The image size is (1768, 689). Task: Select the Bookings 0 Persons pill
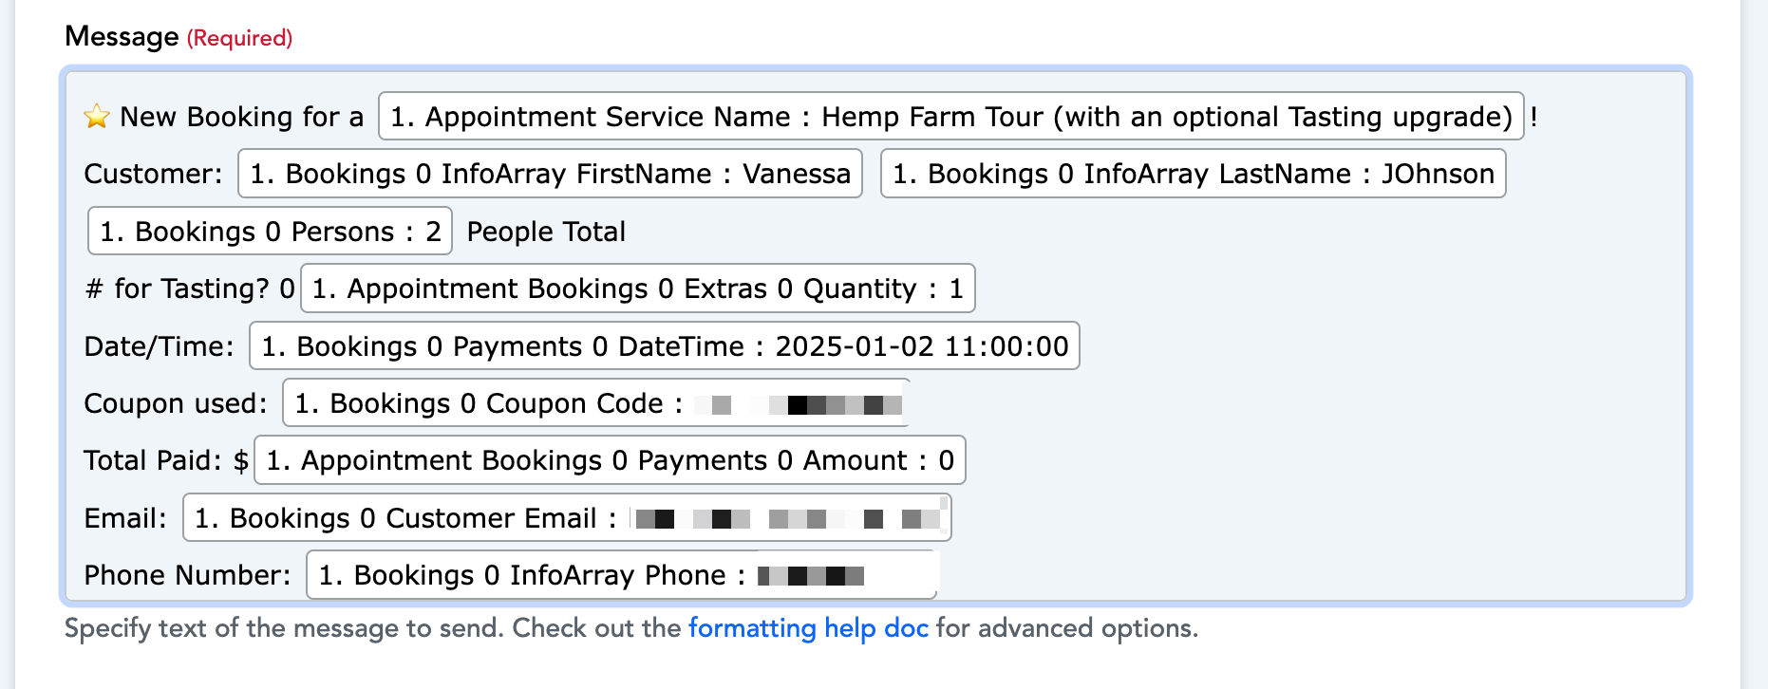pyautogui.click(x=270, y=232)
